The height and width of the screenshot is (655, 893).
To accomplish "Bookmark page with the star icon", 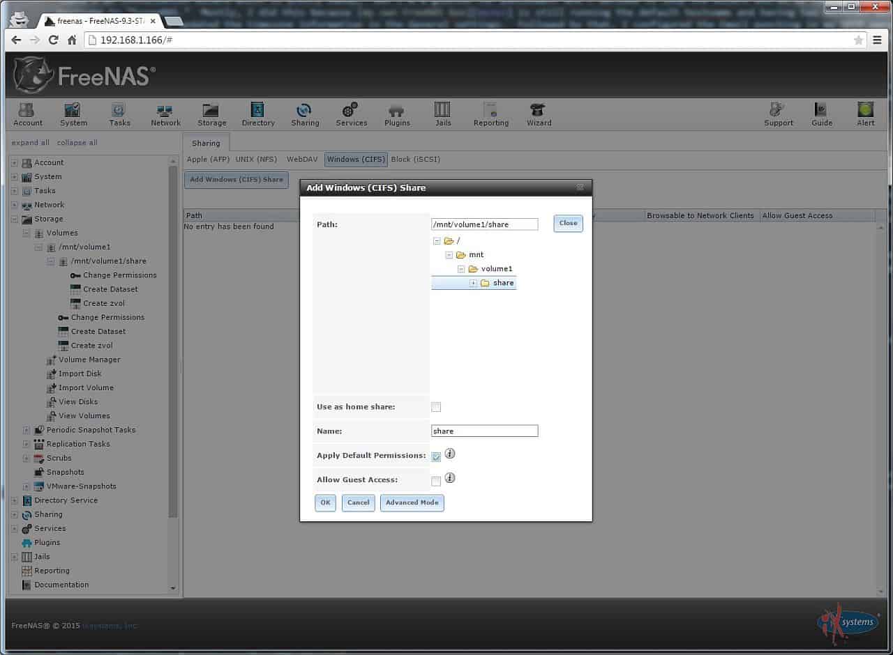I will pos(858,40).
